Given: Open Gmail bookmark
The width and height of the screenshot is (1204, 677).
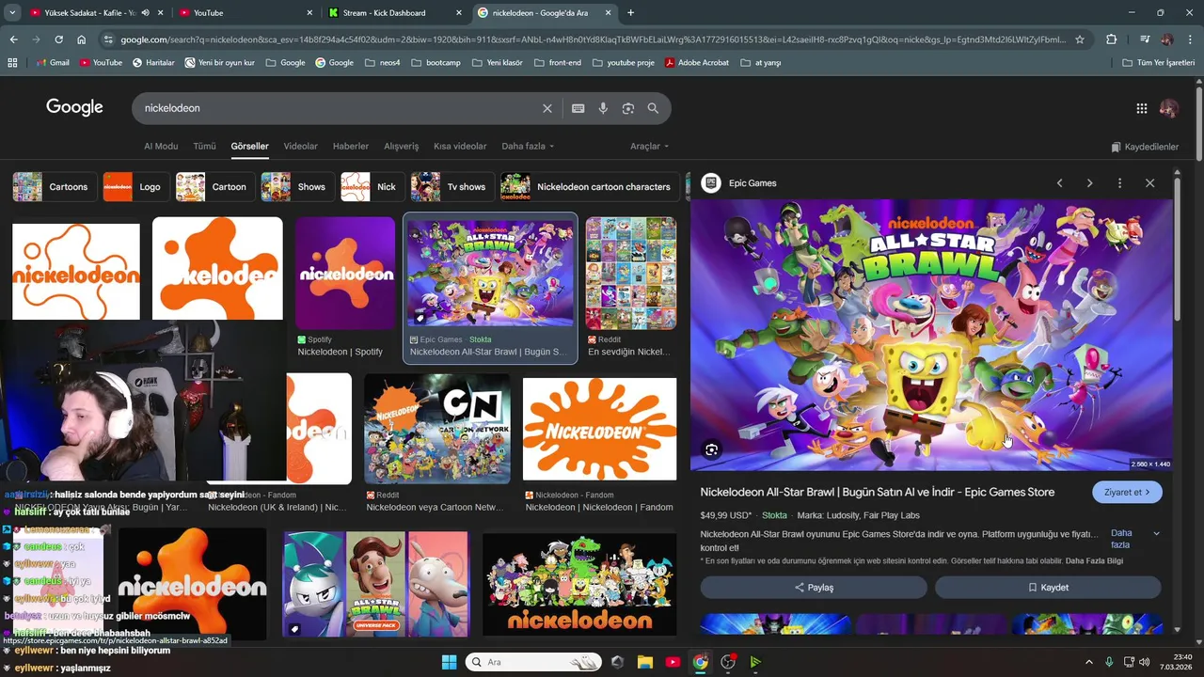Looking at the screenshot, I should 53,63.
